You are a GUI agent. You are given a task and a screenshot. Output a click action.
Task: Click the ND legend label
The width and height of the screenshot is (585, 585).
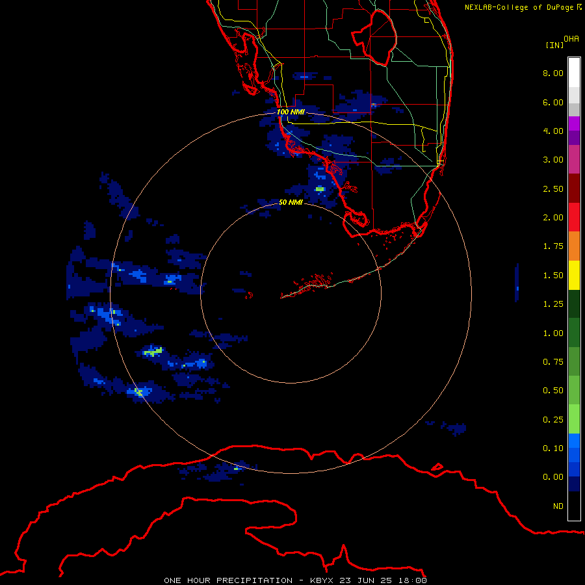(558, 506)
